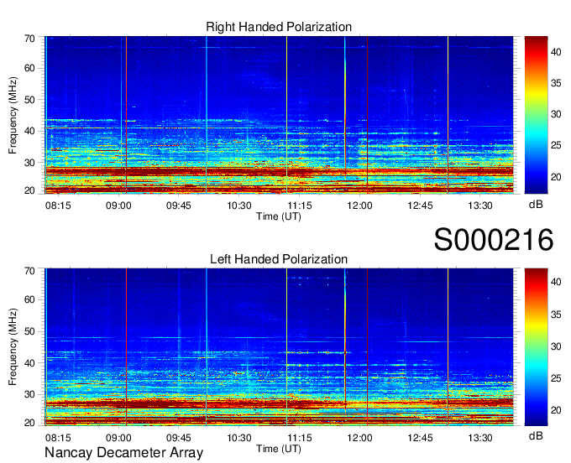Image resolution: width=571 pixels, height=463 pixels.
Task: Click the dB label under the Left Handed colorbar
Action: point(536,435)
